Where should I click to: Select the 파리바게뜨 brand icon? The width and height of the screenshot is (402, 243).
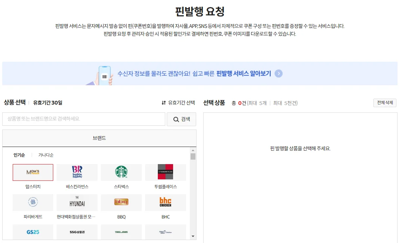tap(33, 202)
